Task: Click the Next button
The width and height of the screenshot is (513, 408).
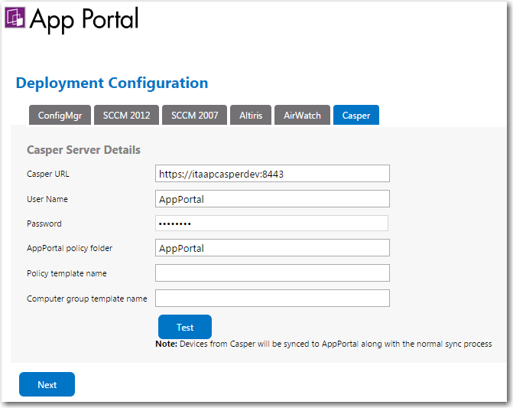Action: point(47,384)
